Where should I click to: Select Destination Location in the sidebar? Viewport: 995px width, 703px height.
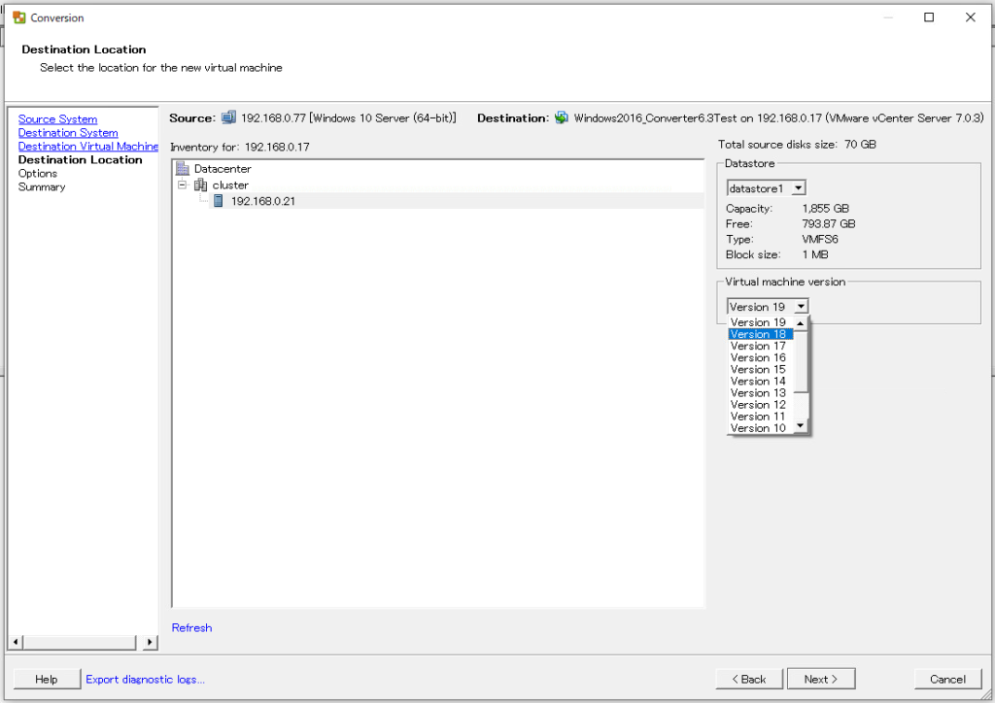(80, 160)
